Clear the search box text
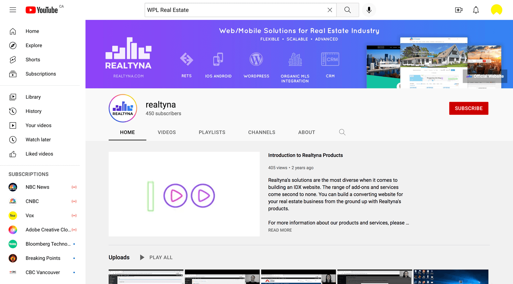Image resolution: width=513 pixels, height=284 pixels. [x=330, y=10]
